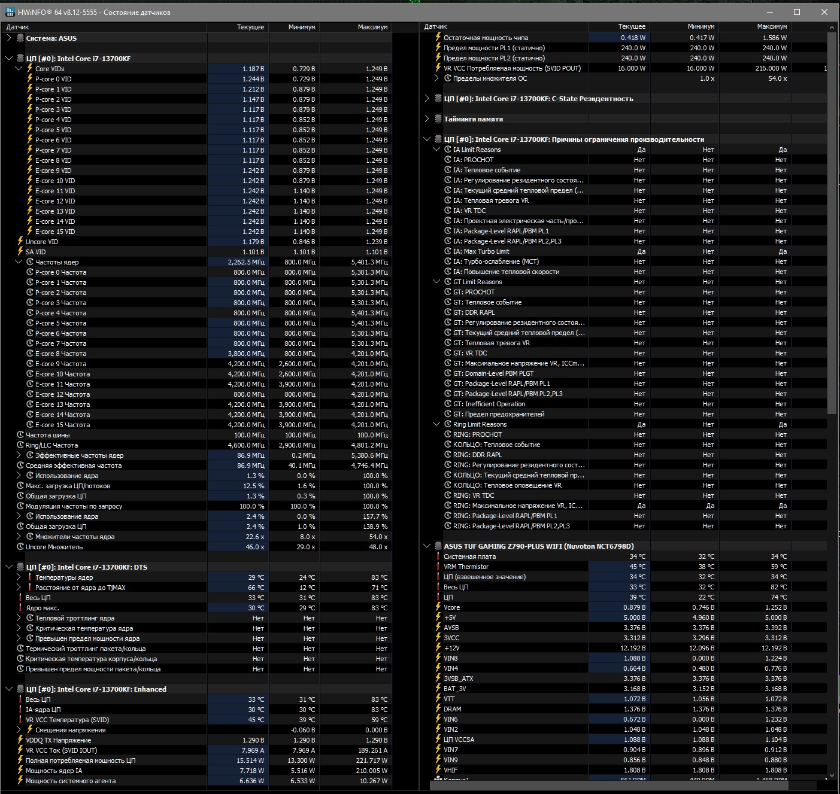Image resolution: width=840 pixels, height=794 pixels.
Task: Click the Текущее column header in the left pane
Action: [238, 27]
